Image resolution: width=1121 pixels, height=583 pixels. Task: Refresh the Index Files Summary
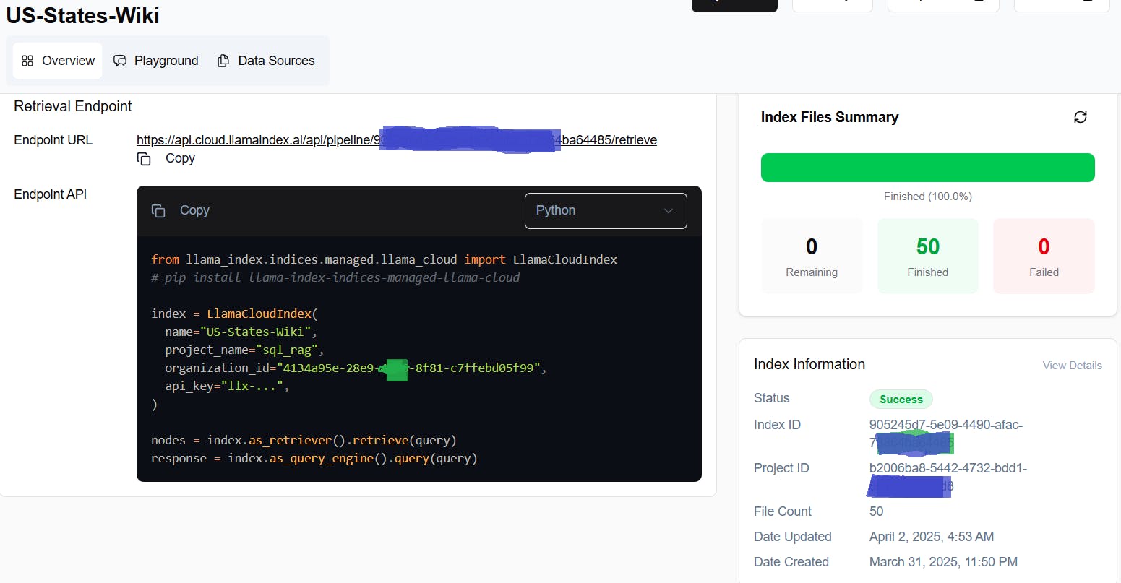1080,116
